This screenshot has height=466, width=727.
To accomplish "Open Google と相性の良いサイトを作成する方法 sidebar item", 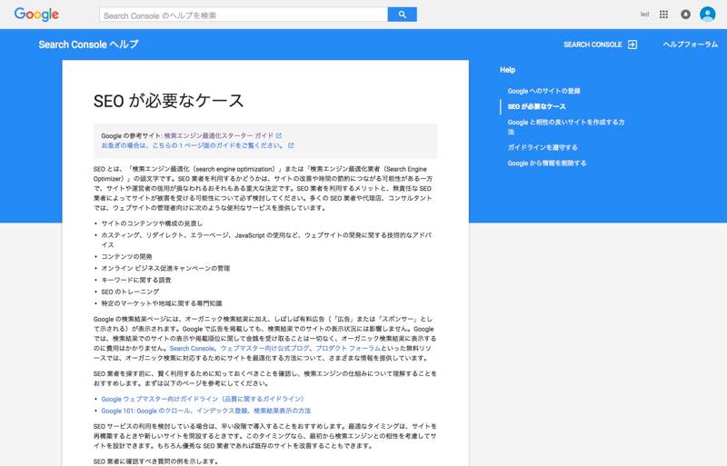I will coord(566,126).
